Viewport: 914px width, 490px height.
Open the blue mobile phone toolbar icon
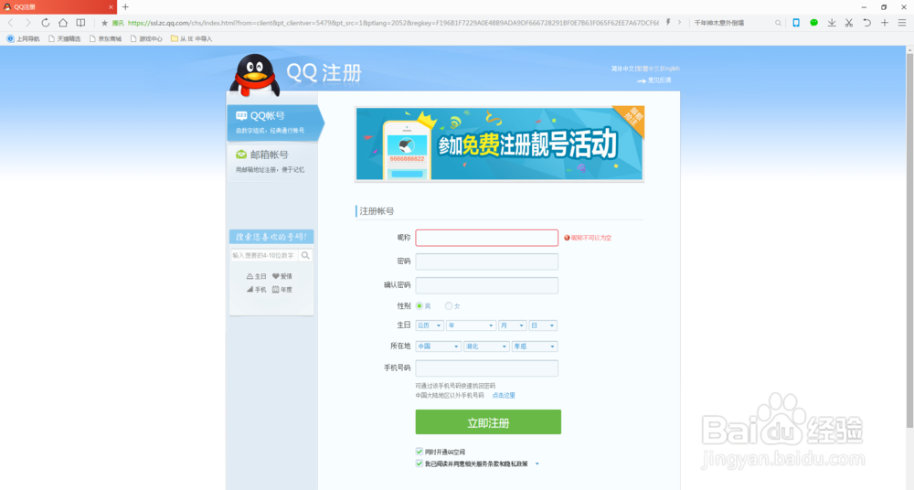coord(796,23)
